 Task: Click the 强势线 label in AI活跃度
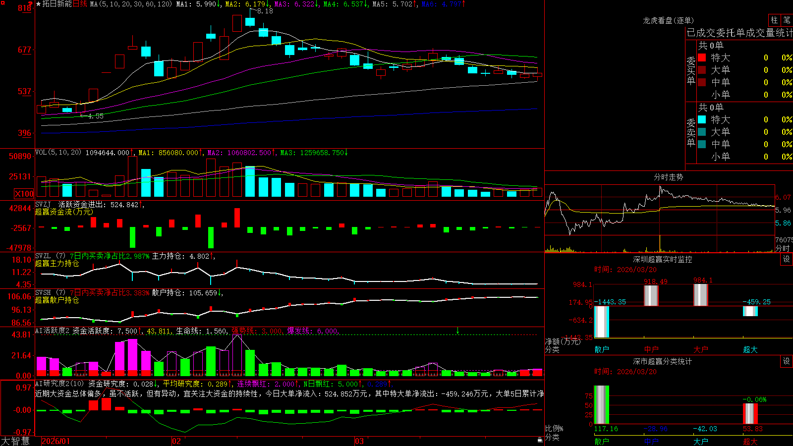257,331
